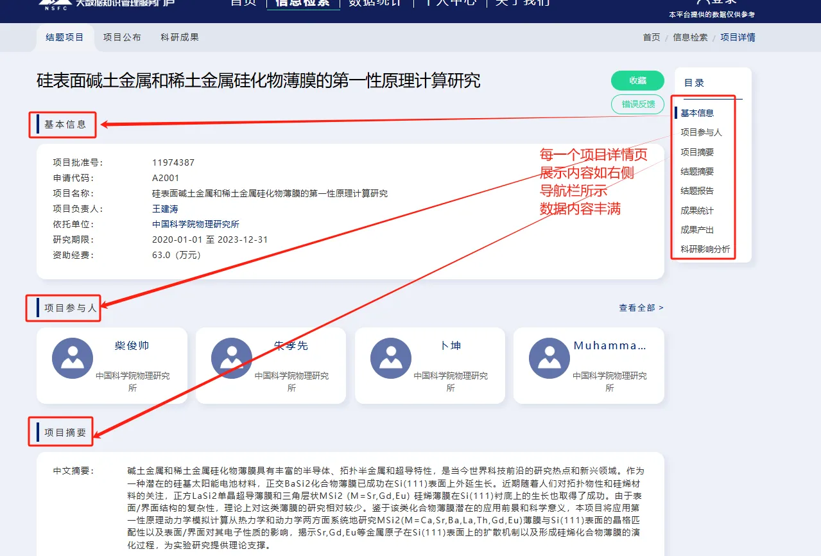Open the 错误反馈 feedback button
This screenshot has width=821, height=556.
point(637,104)
